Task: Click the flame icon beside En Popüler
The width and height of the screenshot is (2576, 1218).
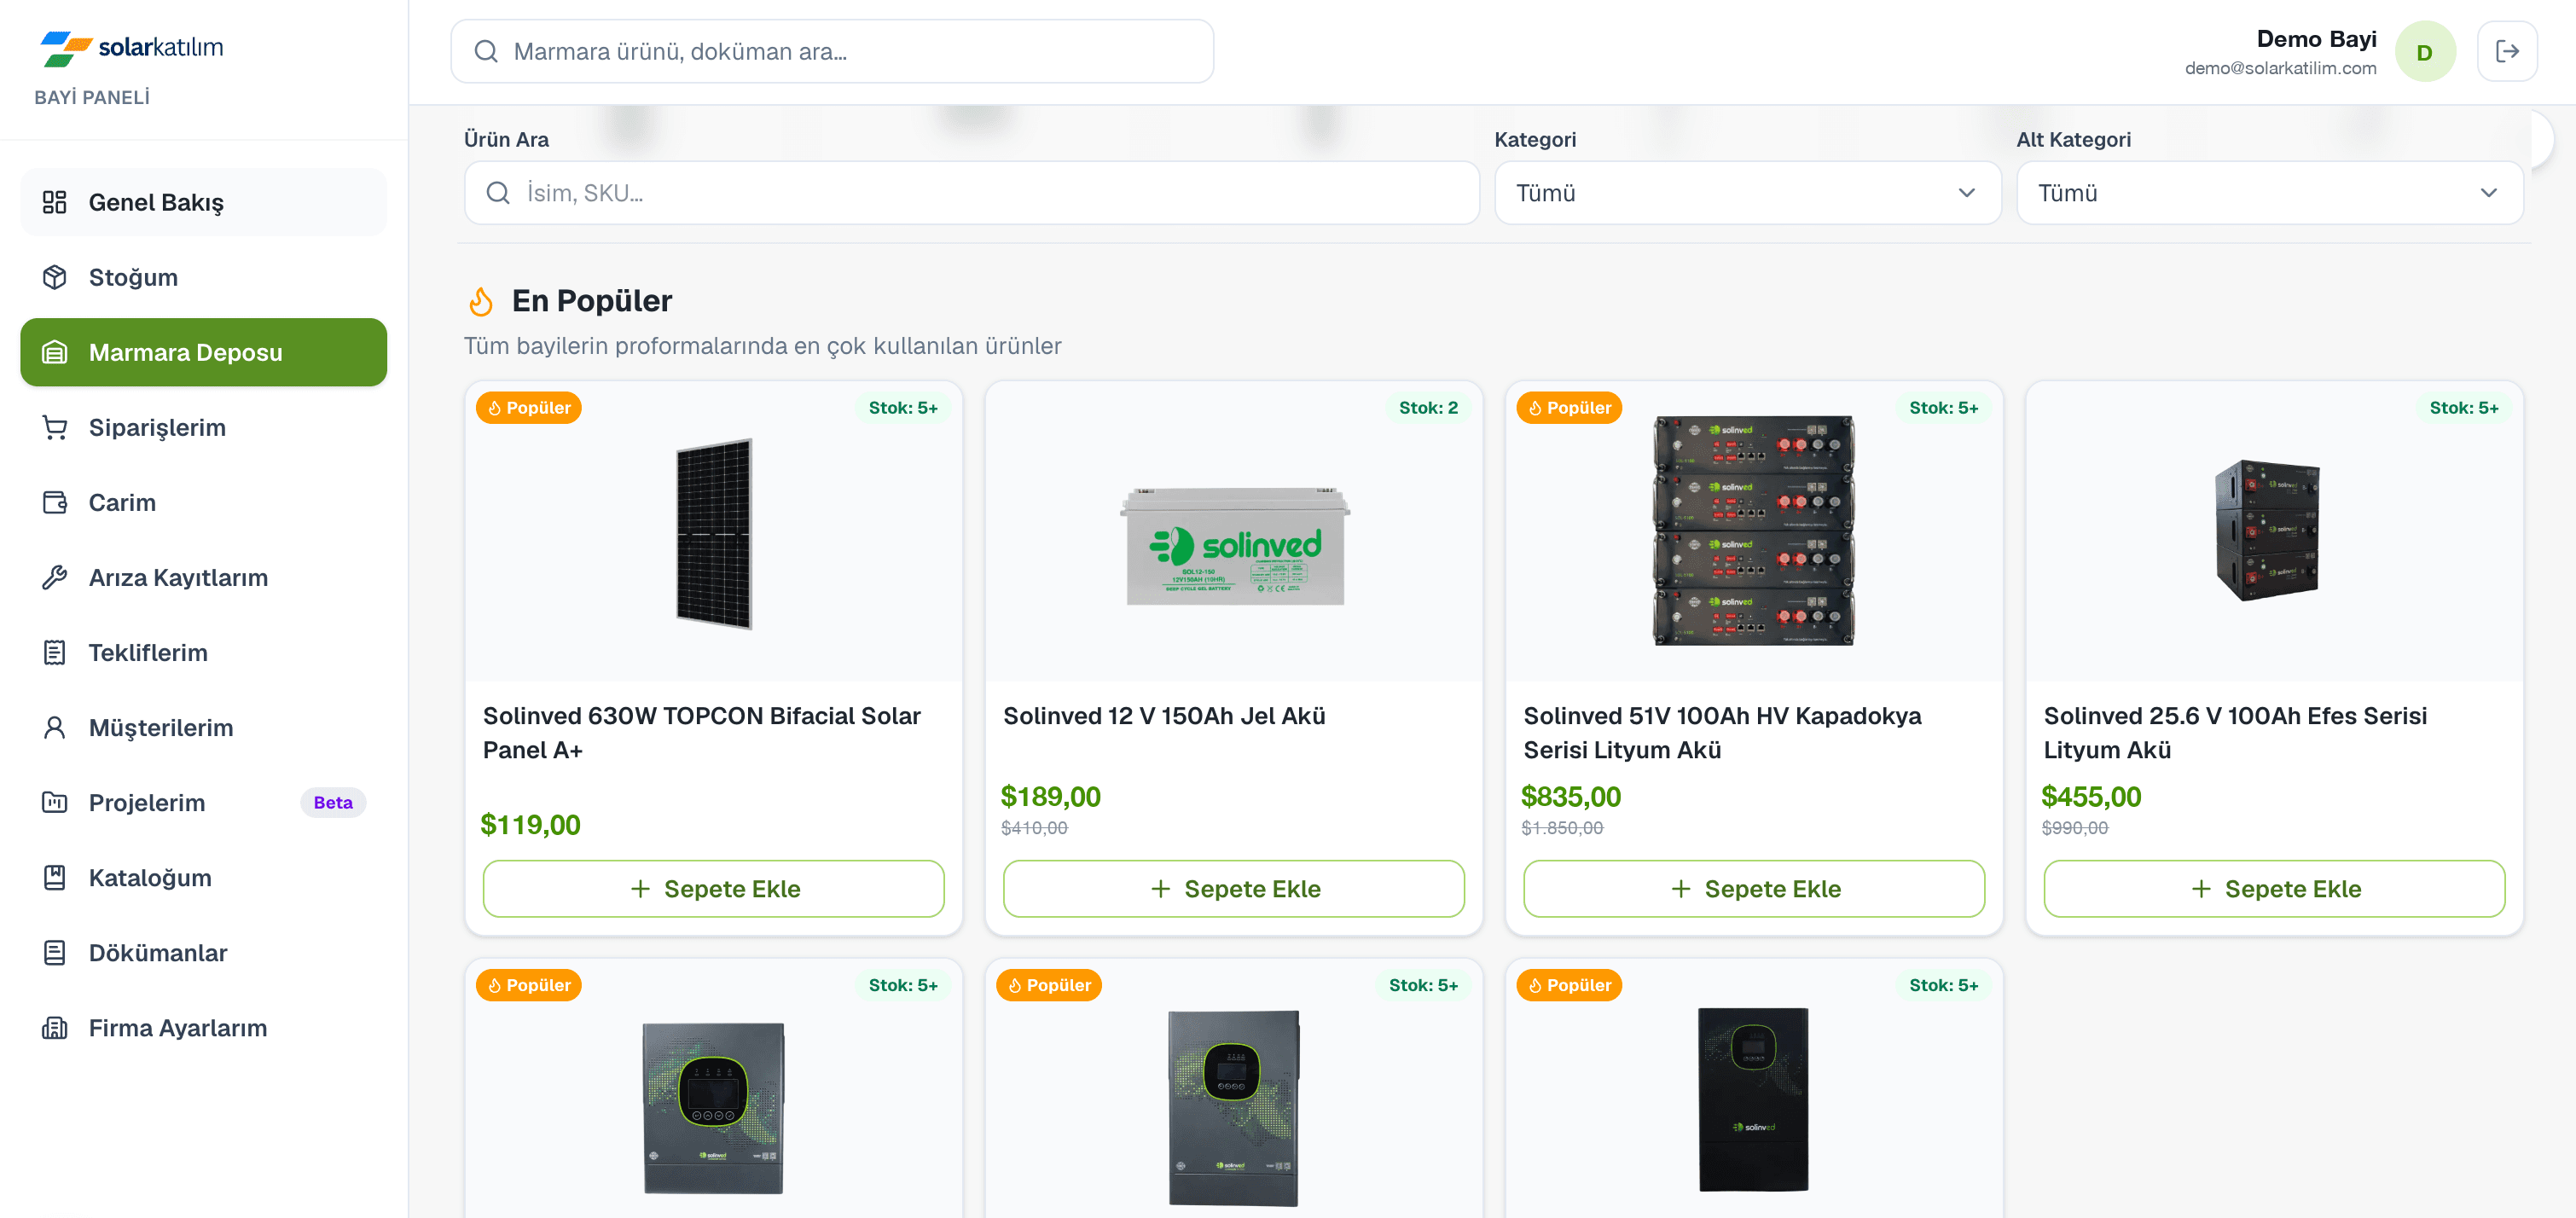Action: pos(481,301)
